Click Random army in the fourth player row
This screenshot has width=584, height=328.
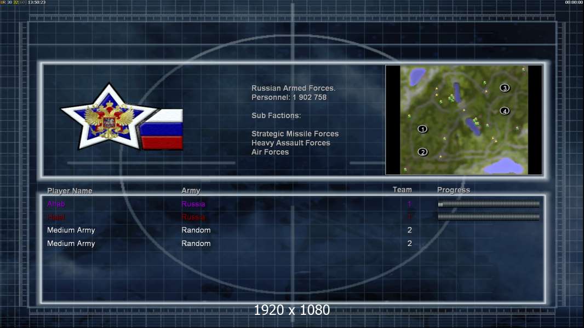[x=196, y=243]
